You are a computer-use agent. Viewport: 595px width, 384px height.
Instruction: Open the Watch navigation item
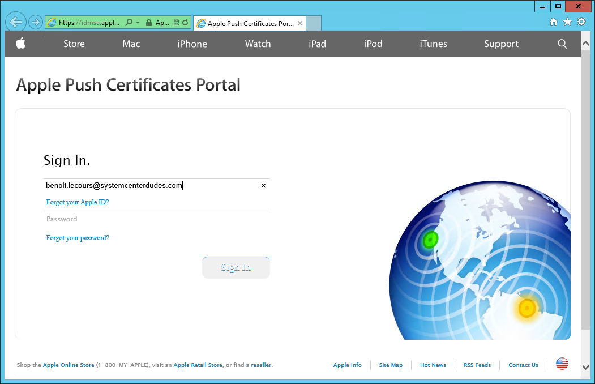click(x=258, y=44)
